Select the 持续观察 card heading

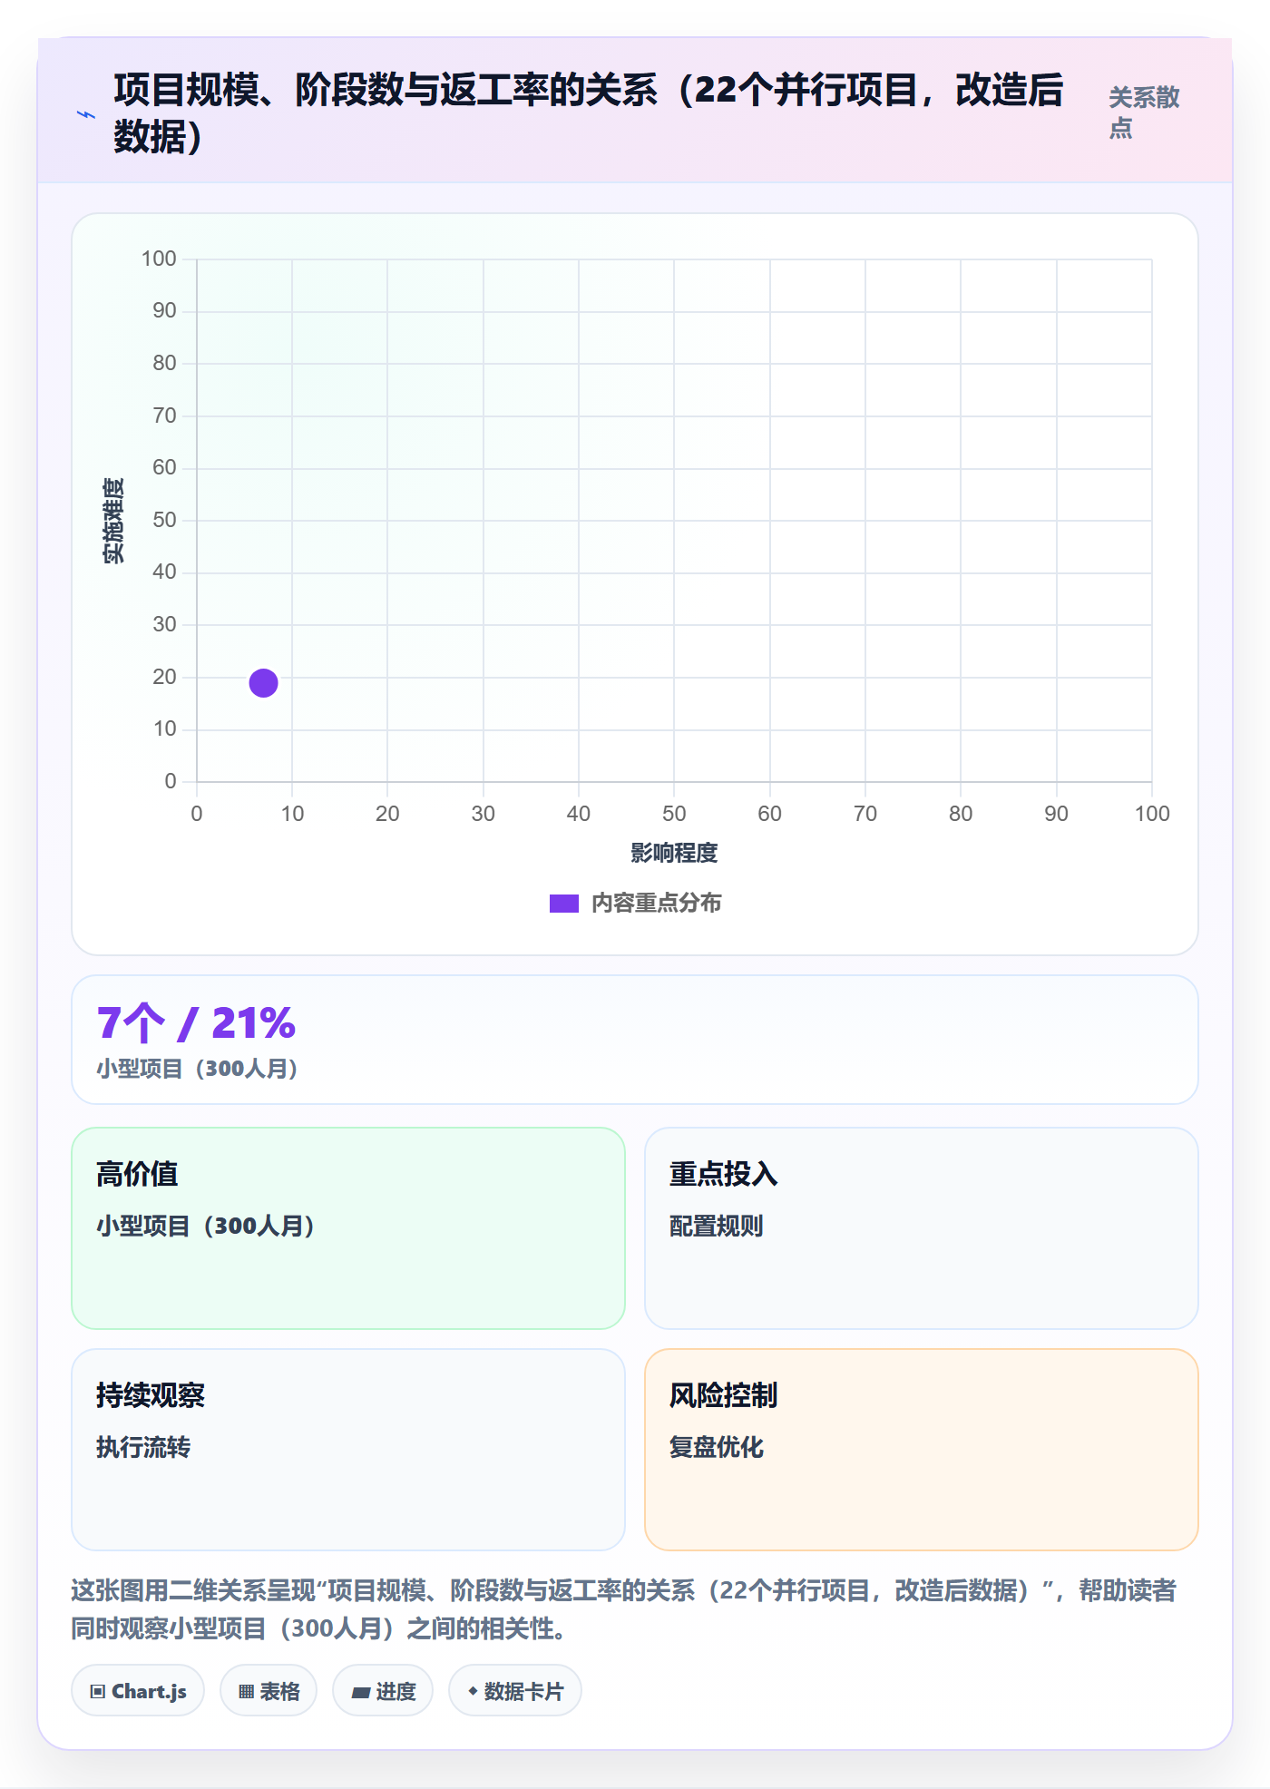[x=151, y=1395]
